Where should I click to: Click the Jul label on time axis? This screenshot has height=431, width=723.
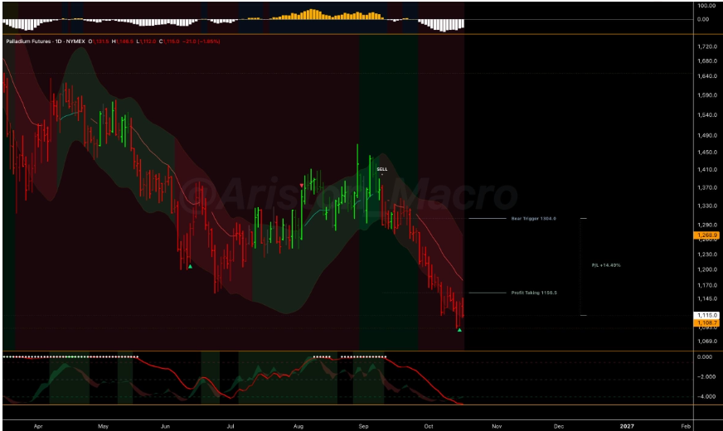click(x=230, y=426)
